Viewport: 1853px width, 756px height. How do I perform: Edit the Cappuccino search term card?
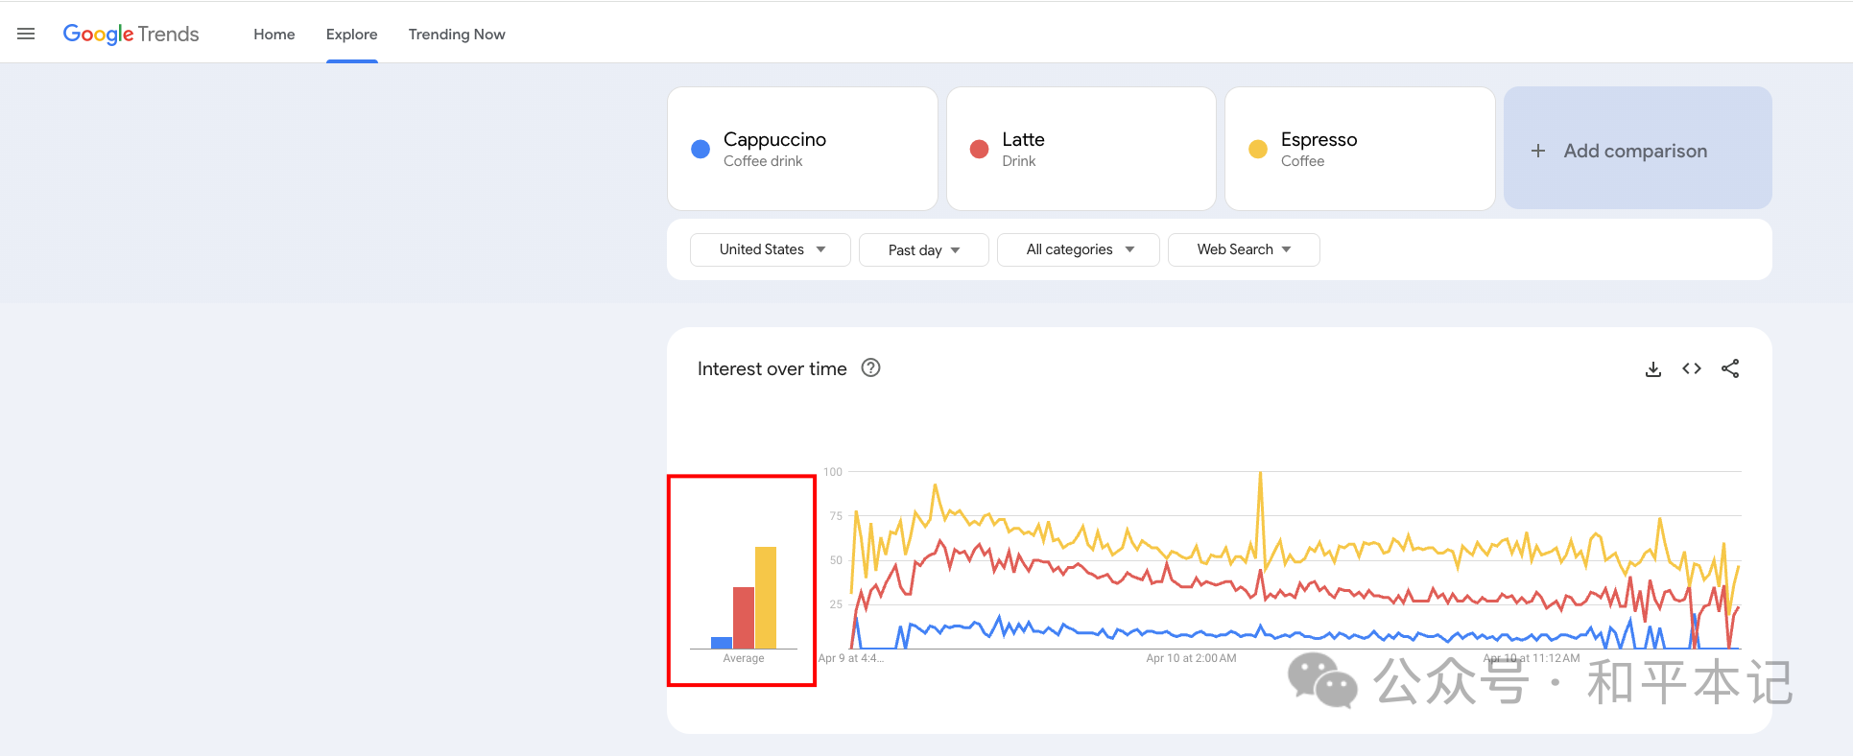click(802, 149)
